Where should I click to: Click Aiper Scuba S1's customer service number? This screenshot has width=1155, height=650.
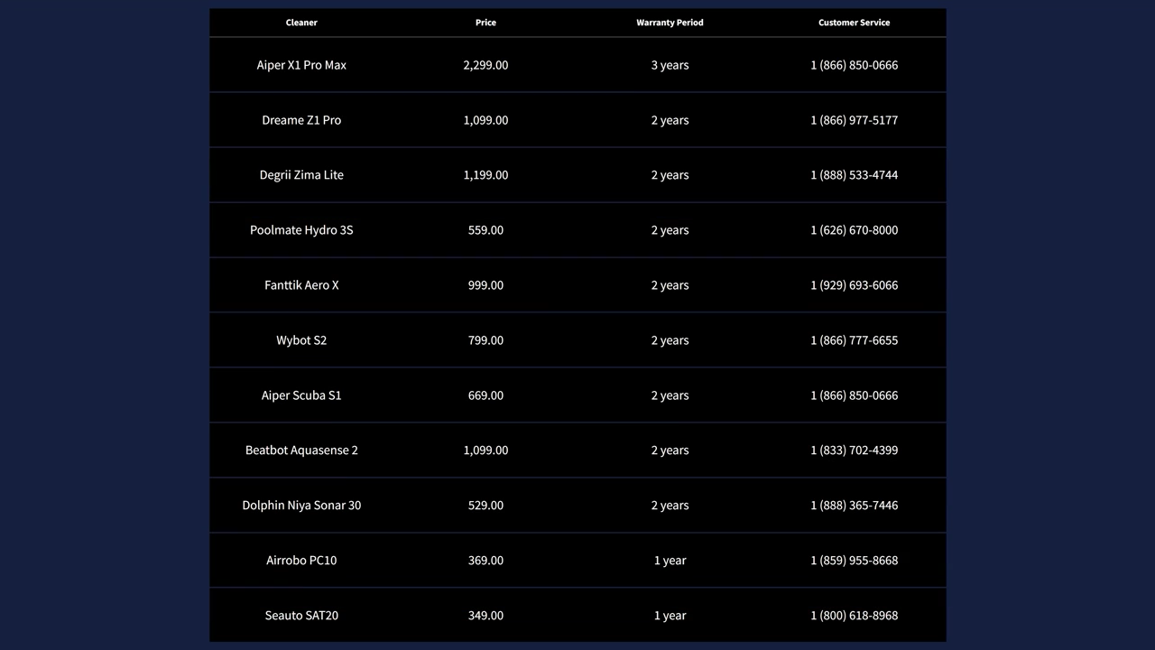pyautogui.click(x=854, y=395)
